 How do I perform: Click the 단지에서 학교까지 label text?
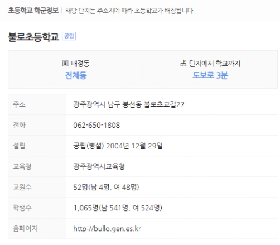(215, 64)
